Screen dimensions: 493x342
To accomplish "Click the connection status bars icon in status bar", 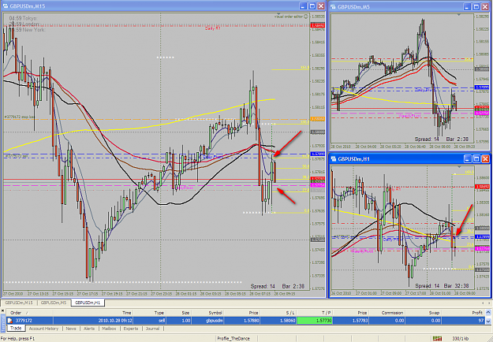I will click(437, 339).
